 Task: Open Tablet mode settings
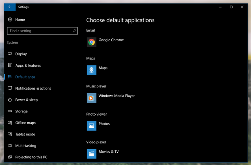tap(25, 134)
